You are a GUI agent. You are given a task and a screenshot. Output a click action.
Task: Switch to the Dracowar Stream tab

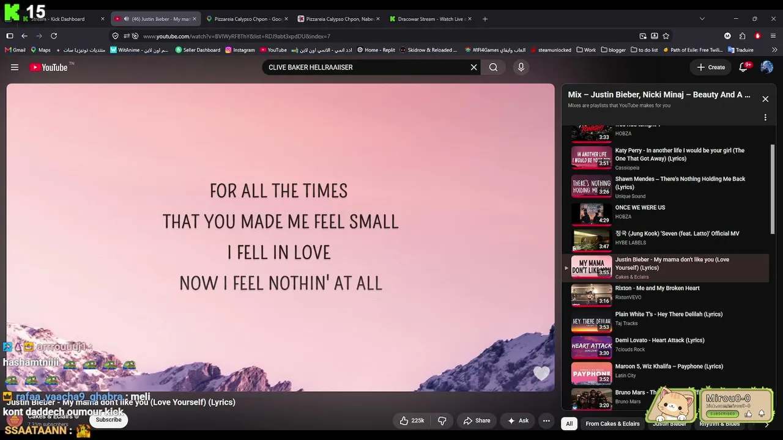(431, 19)
